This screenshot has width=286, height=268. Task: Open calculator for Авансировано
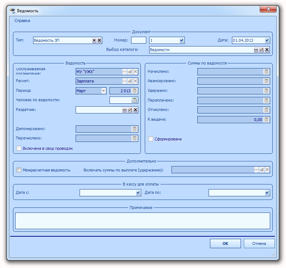[267, 81]
